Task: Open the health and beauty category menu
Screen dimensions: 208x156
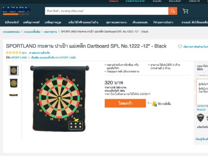Action: pos(116,22)
